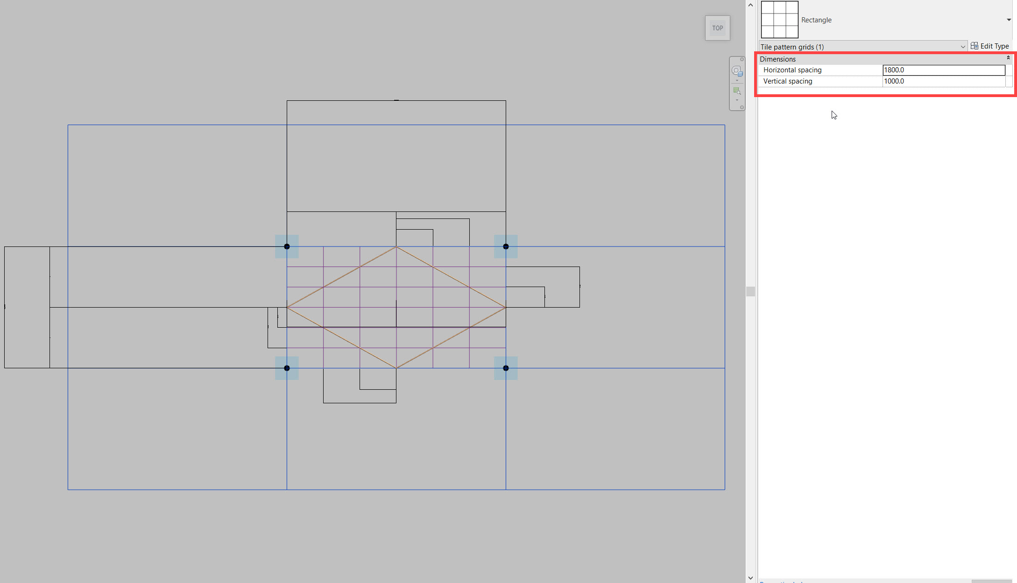Open the Tile pattern grids selector dropdown
The width and height of the screenshot is (1017, 583).
pyautogui.click(x=963, y=47)
